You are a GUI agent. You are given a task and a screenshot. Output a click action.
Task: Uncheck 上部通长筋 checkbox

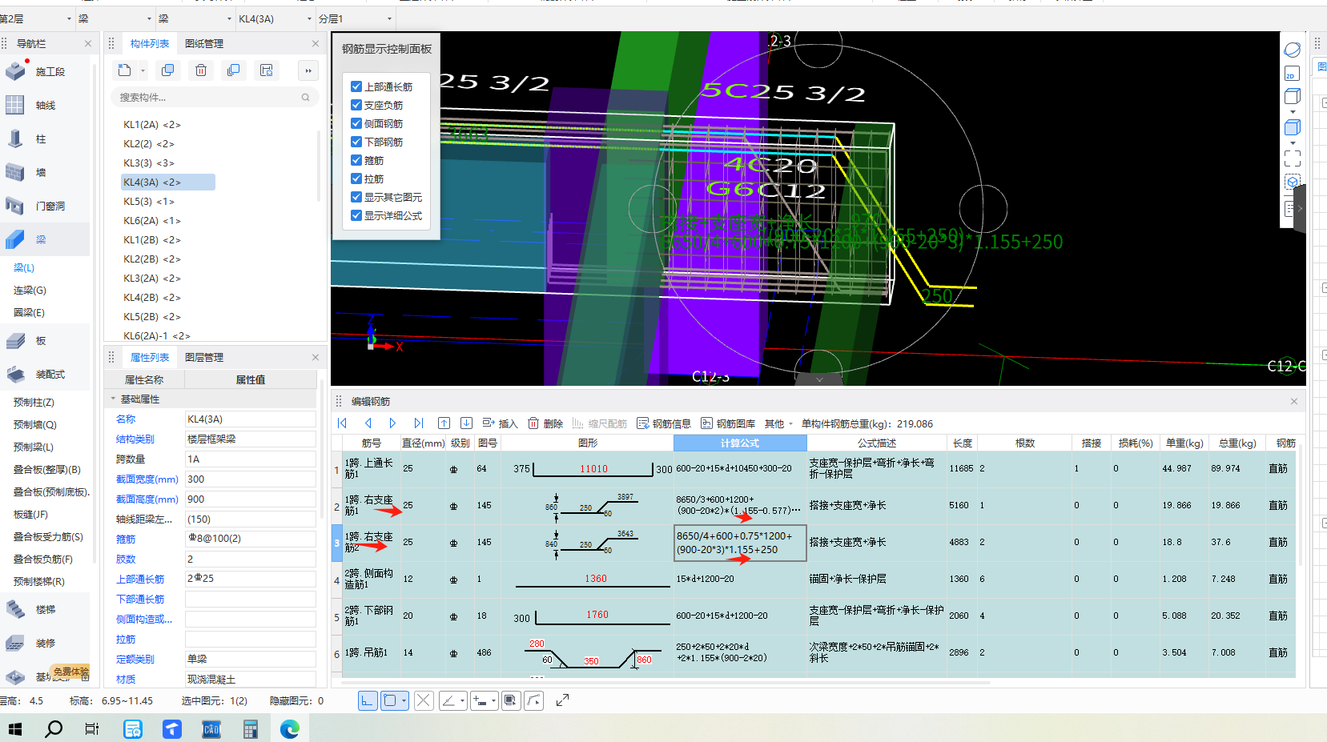pos(356,86)
